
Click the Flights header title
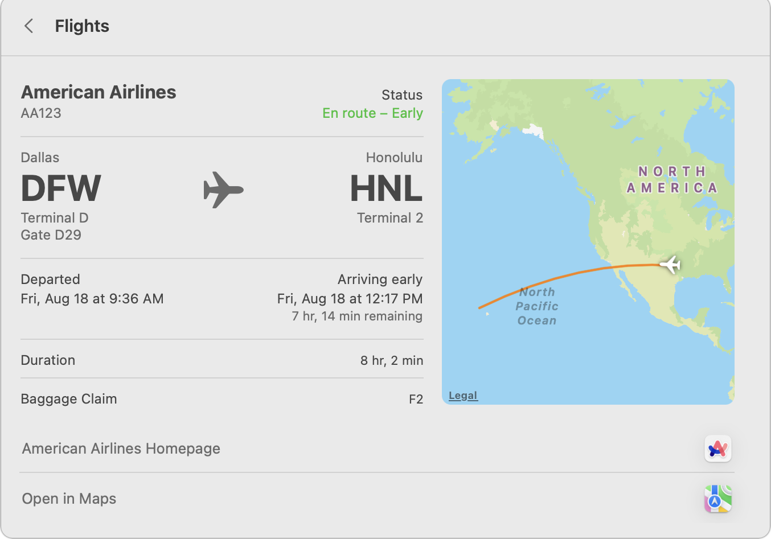tap(82, 26)
